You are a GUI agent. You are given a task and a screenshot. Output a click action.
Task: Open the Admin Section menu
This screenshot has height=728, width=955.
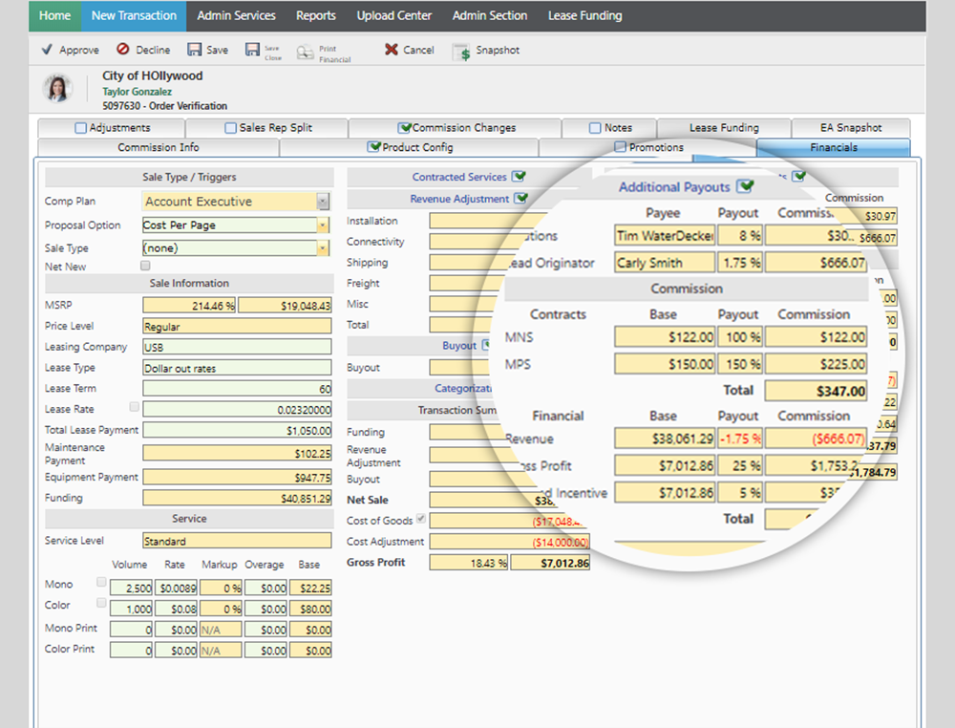point(490,16)
